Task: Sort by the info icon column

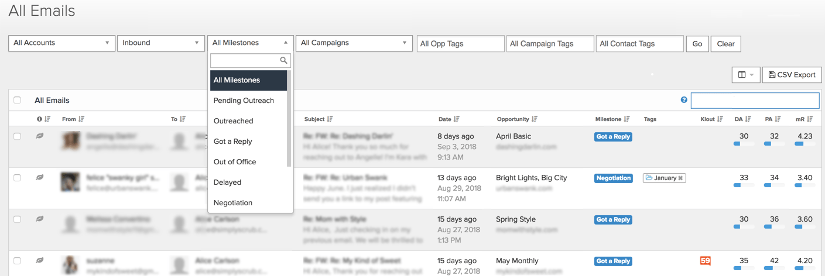Action: click(x=44, y=119)
